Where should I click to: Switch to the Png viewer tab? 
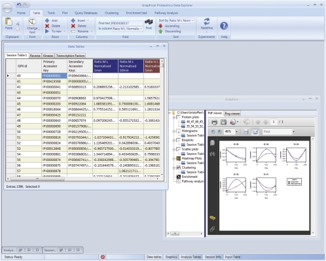coord(232,114)
